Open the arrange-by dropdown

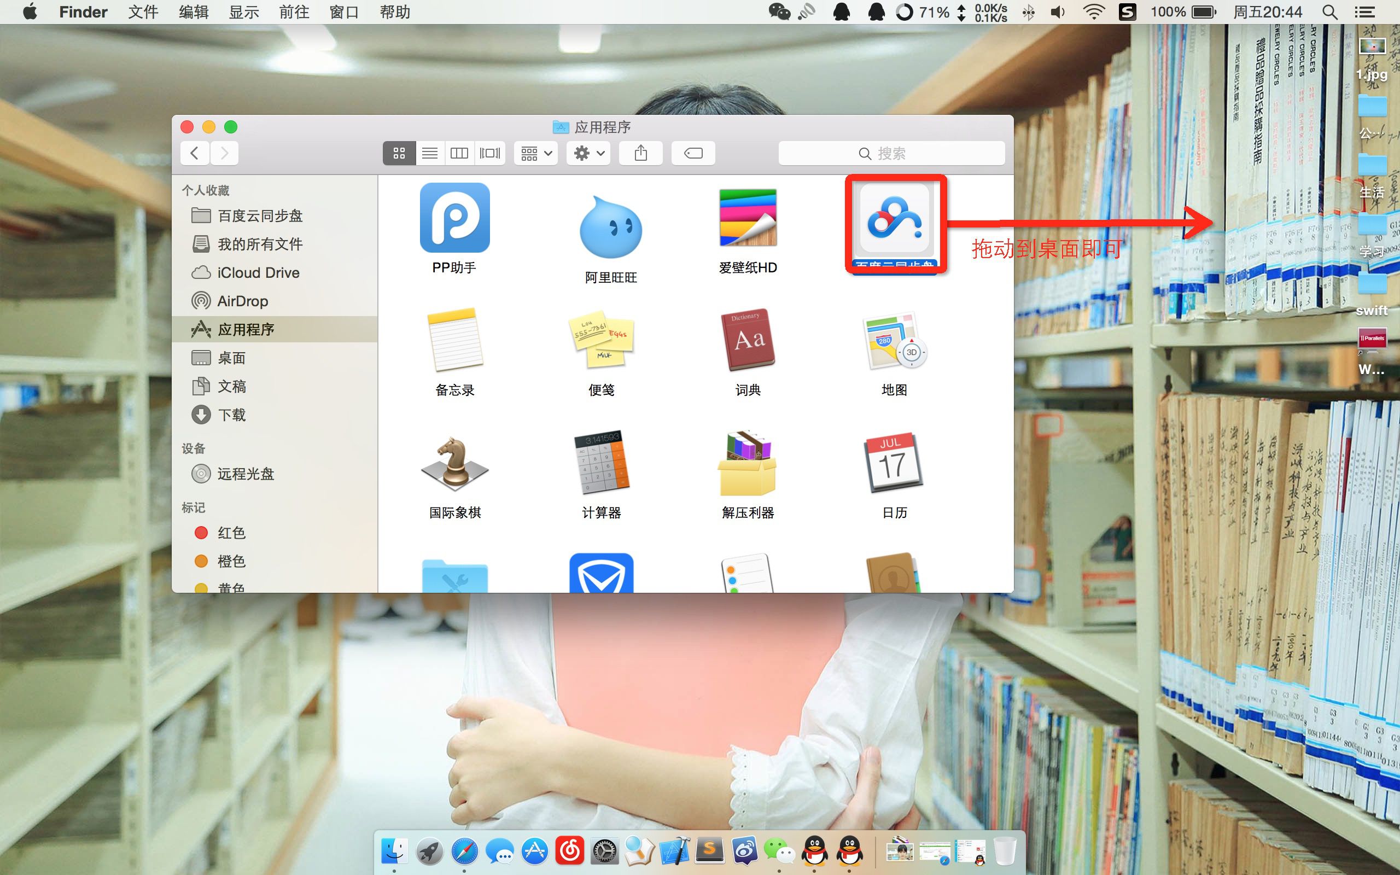coord(536,153)
